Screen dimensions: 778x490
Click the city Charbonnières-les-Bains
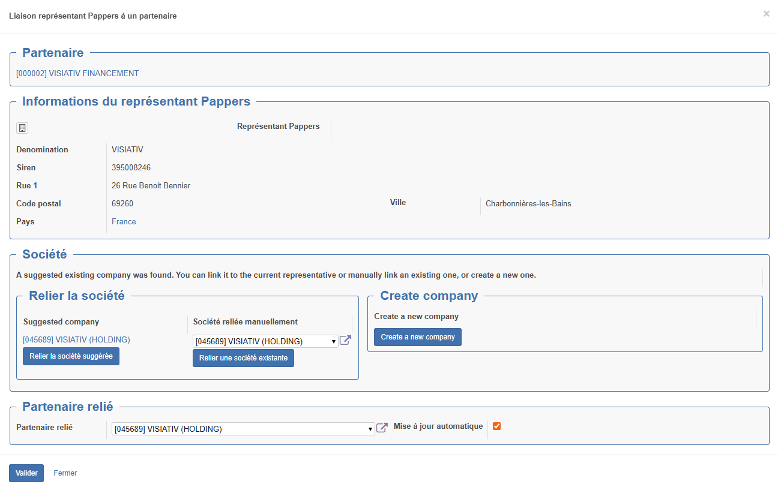528,203
